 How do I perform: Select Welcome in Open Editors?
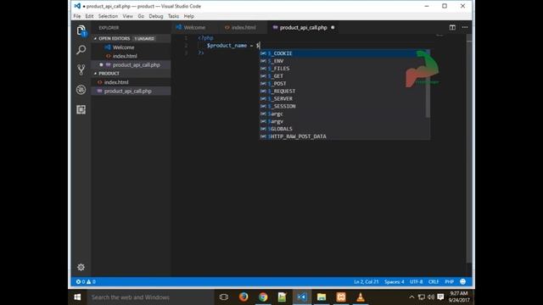pos(131,47)
